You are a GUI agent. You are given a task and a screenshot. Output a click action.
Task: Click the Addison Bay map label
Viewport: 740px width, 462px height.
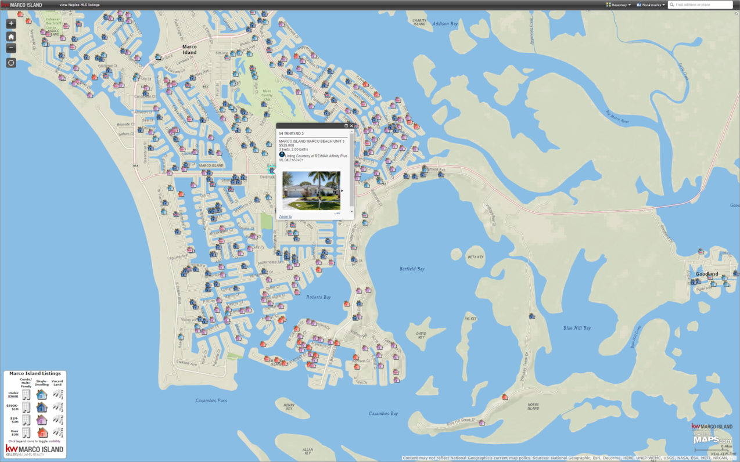[445, 24]
